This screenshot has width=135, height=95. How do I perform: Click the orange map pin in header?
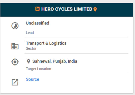click(x=95, y=9)
